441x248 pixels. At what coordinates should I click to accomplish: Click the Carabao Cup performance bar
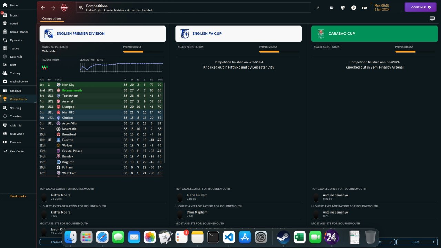415,52
